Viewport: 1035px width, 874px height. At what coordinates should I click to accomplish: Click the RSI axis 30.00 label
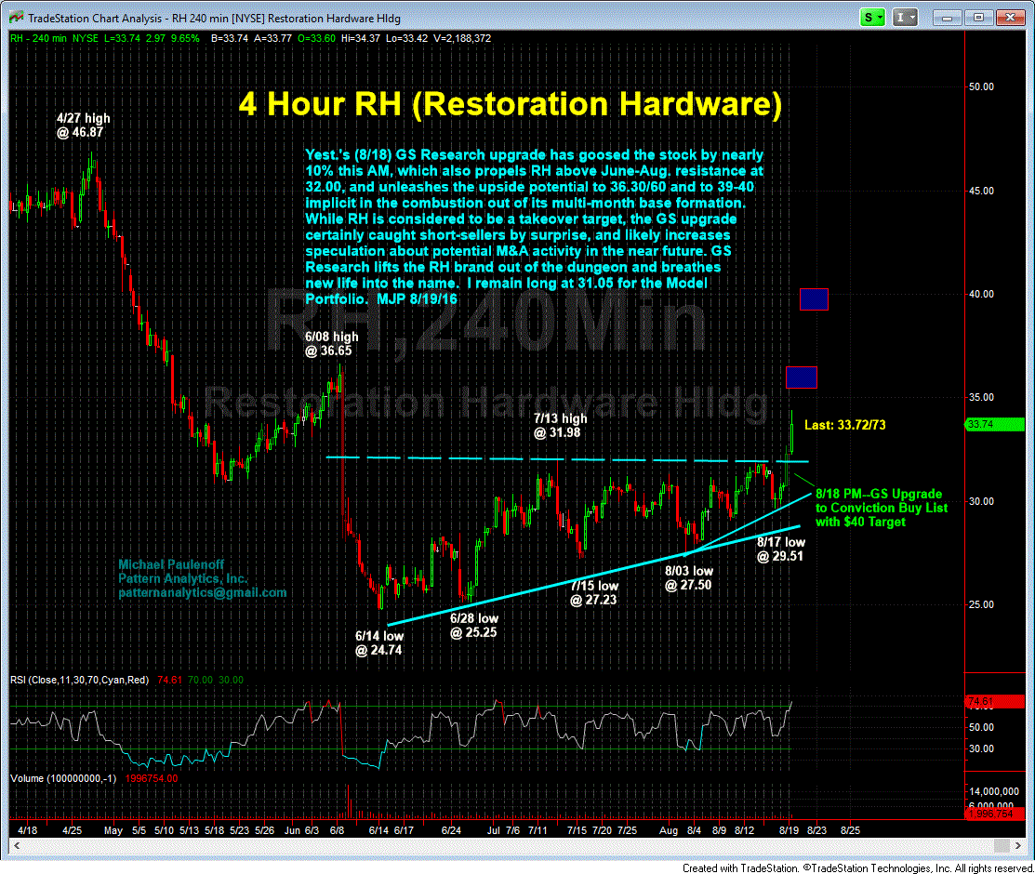[x=981, y=748]
